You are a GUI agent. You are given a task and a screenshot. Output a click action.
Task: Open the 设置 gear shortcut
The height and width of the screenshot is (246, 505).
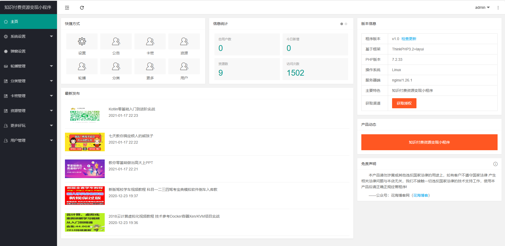[82, 41]
